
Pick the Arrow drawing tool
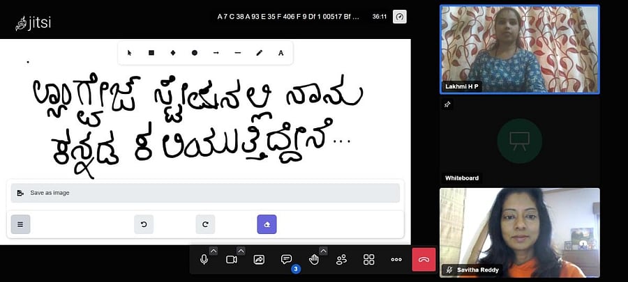pos(216,53)
